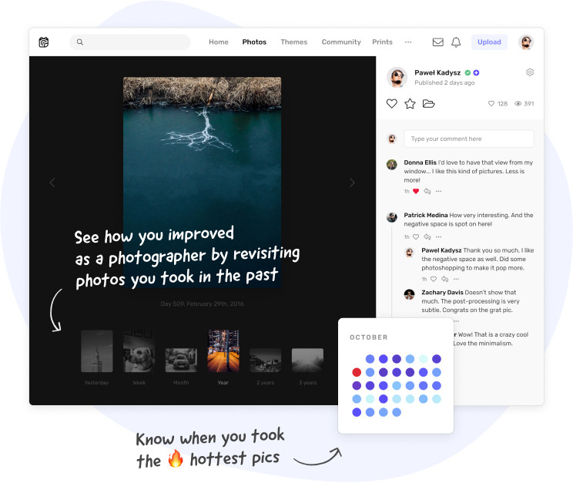Select the red dot in October calendar
573x483 pixels.
tap(357, 372)
